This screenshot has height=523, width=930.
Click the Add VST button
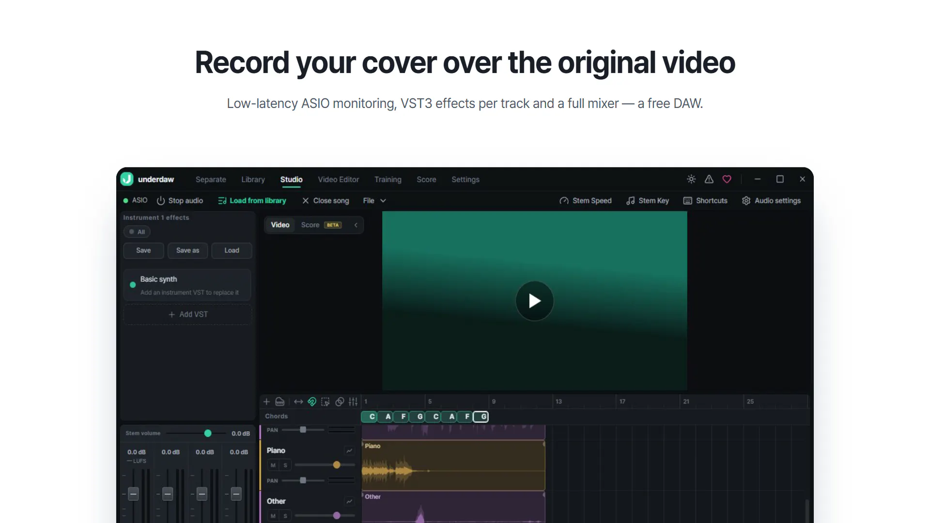[x=187, y=314]
